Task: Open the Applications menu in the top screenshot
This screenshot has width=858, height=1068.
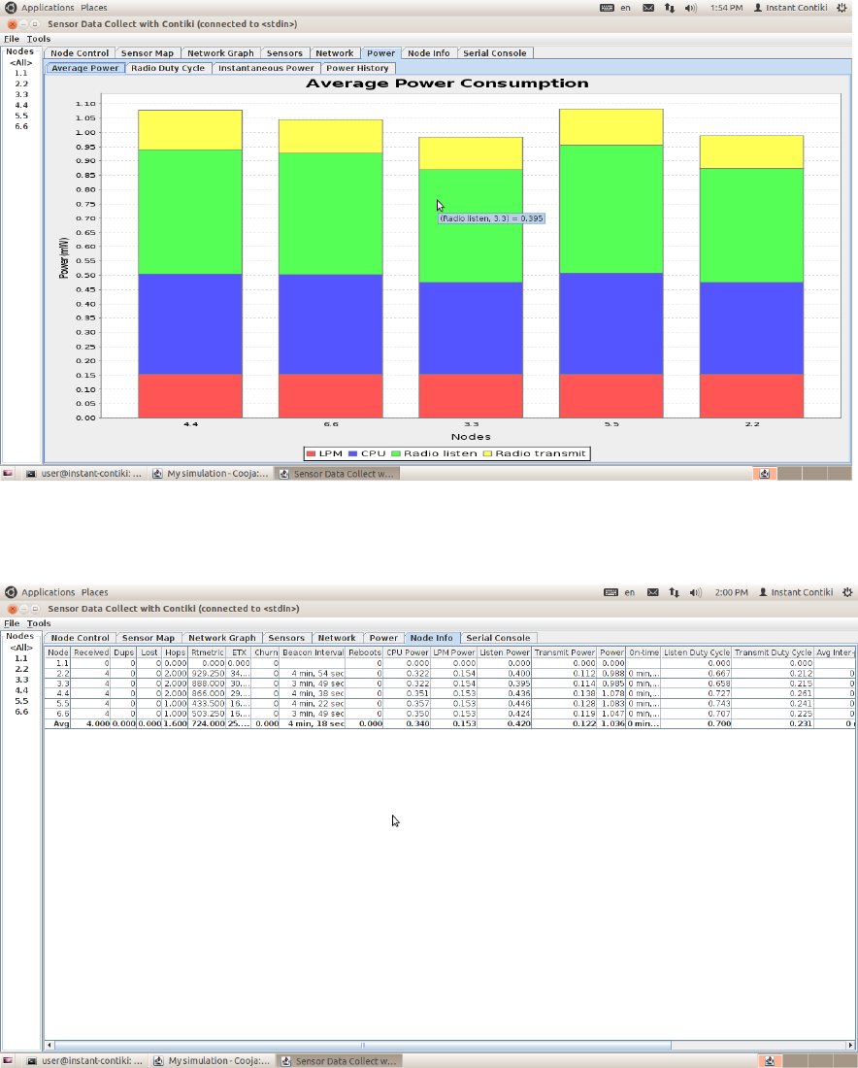Action: (x=48, y=8)
